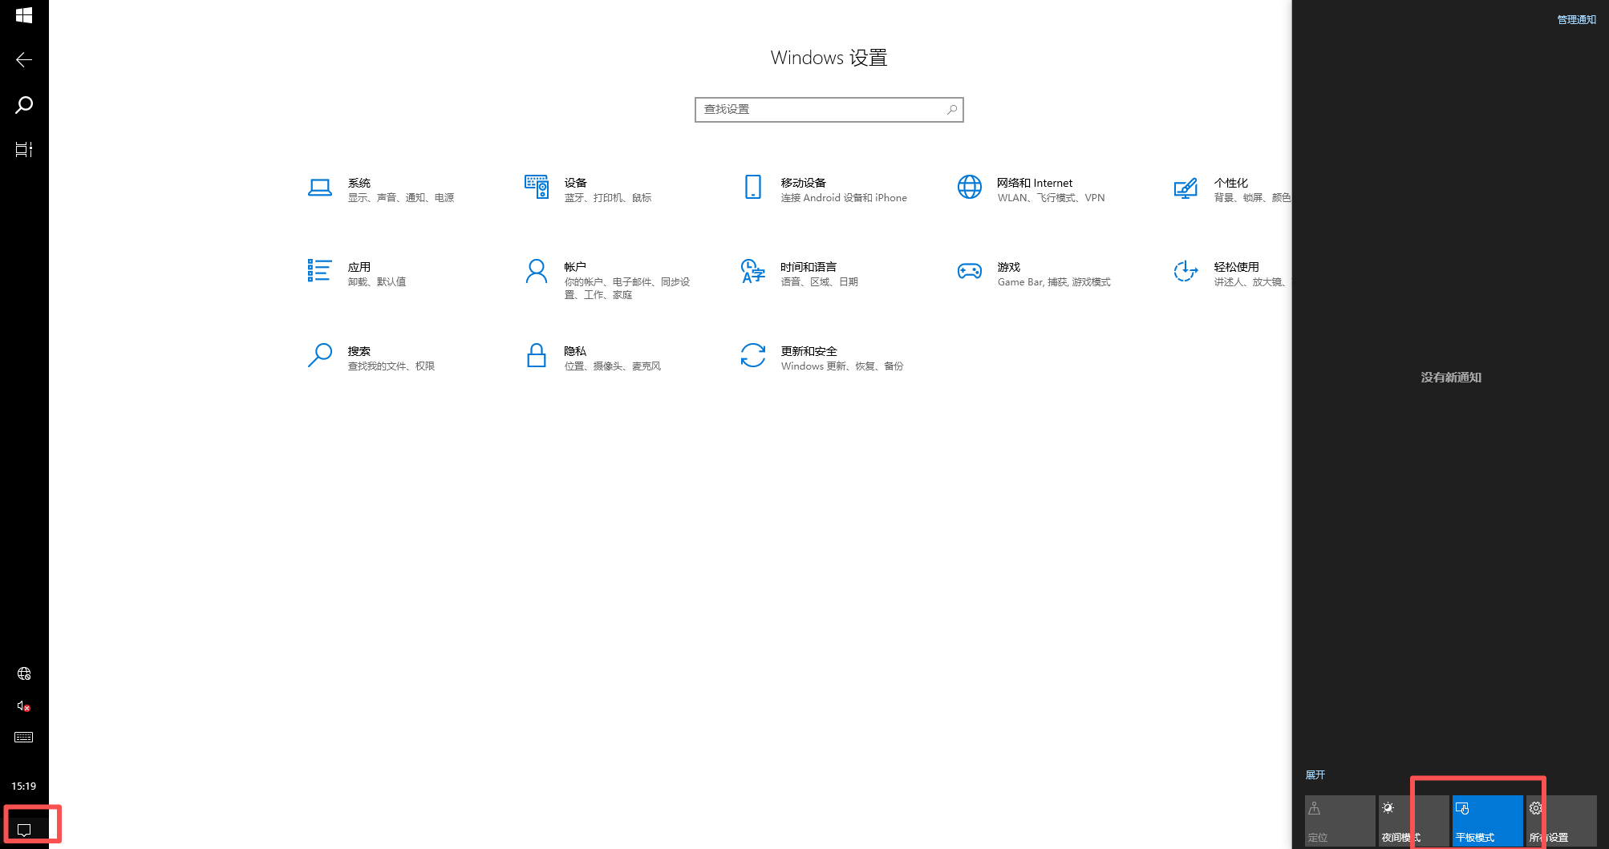The height and width of the screenshot is (849, 1609).
Task: Click text 显示、声音、通知、电源
Action: 401,198
